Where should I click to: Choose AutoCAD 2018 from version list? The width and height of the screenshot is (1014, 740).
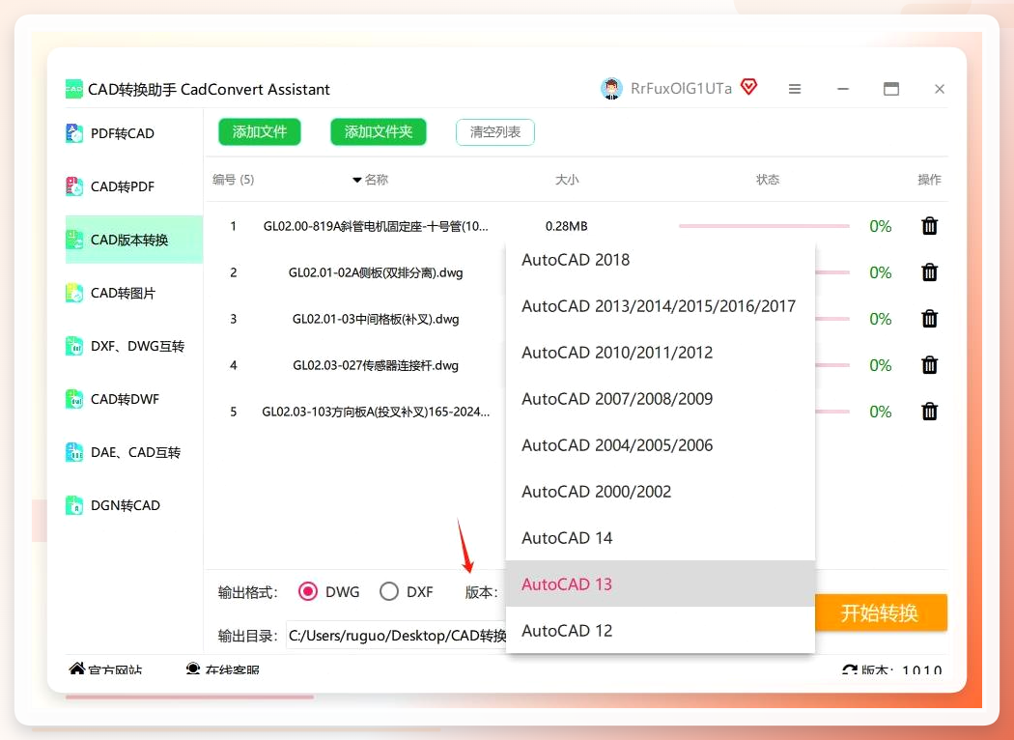point(661,260)
